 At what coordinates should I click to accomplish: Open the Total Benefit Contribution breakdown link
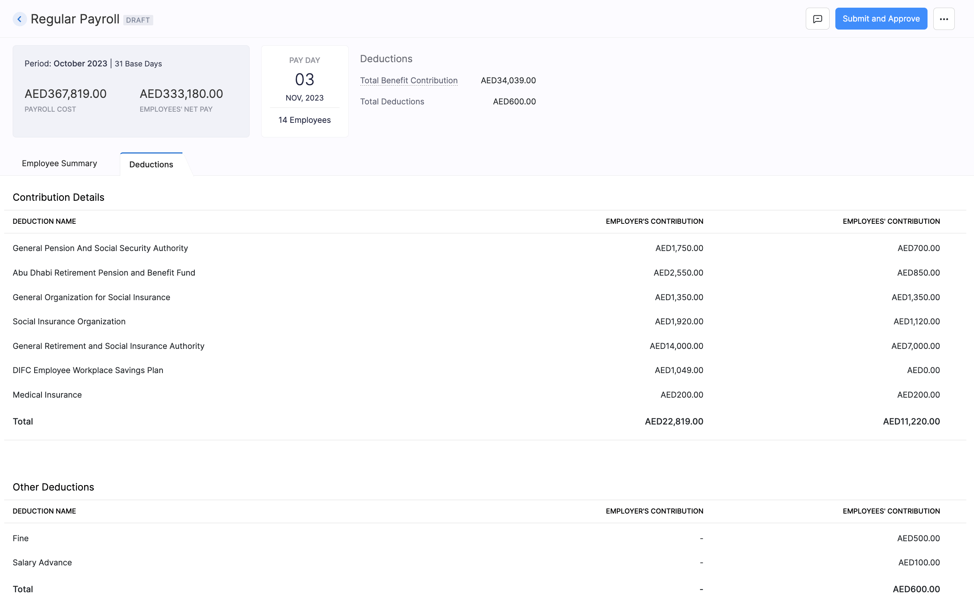pyautogui.click(x=408, y=80)
